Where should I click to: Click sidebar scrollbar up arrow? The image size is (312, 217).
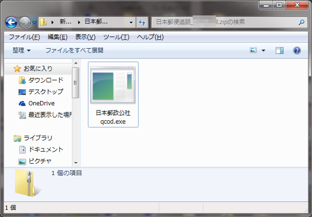click(x=76, y=63)
